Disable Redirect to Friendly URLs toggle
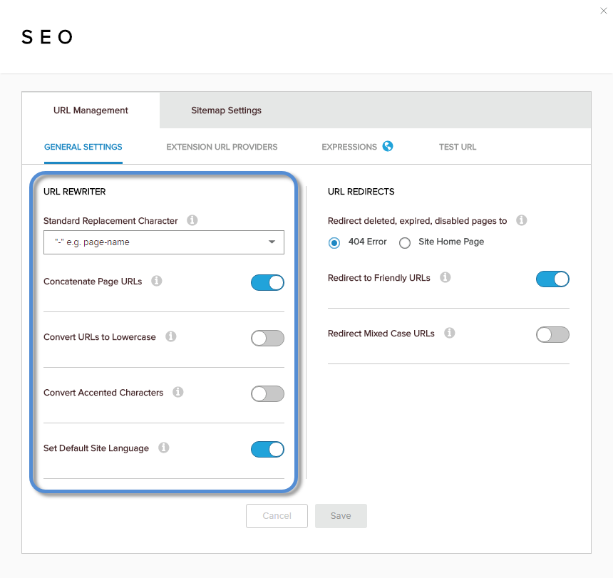613x578 pixels. (552, 279)
